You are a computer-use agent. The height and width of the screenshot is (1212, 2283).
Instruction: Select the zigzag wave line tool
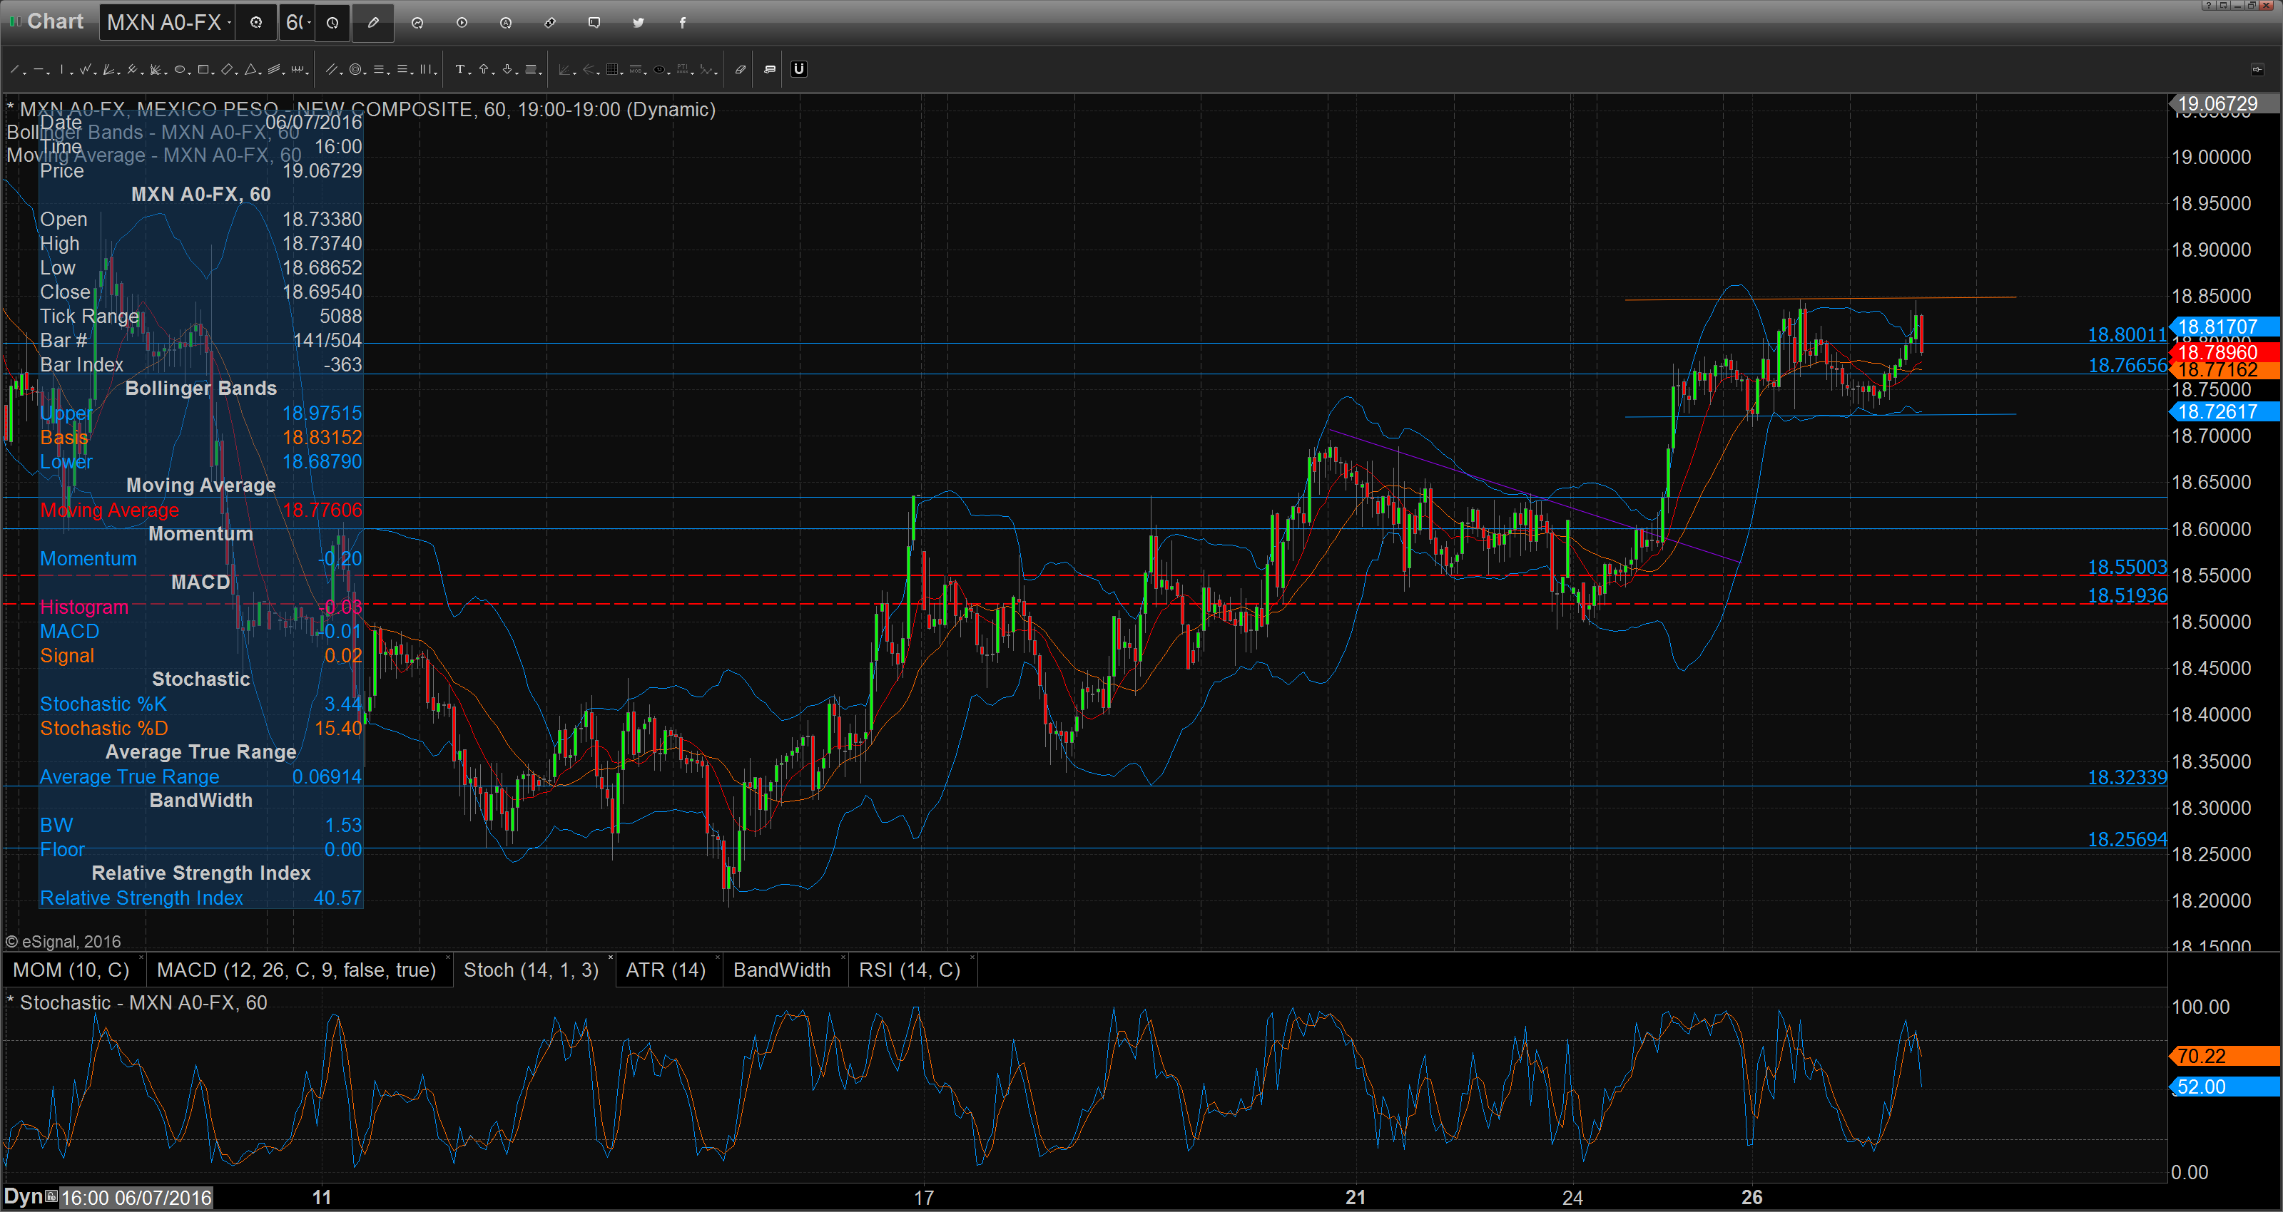(x=85, y=69)
